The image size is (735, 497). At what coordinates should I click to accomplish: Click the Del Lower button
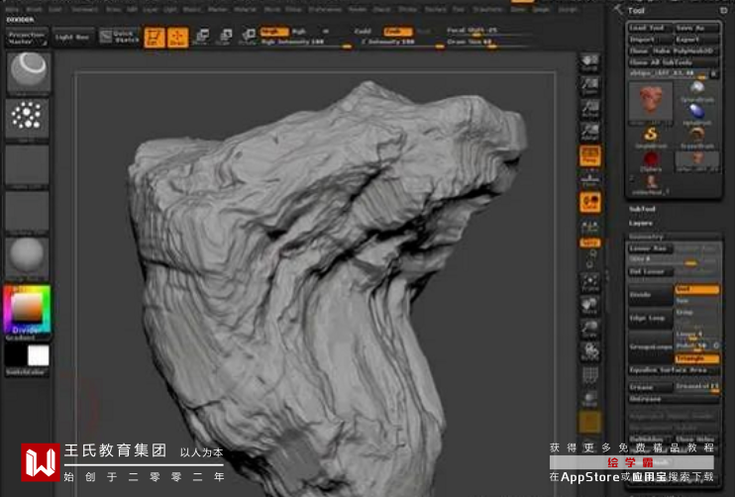(650, 271)
